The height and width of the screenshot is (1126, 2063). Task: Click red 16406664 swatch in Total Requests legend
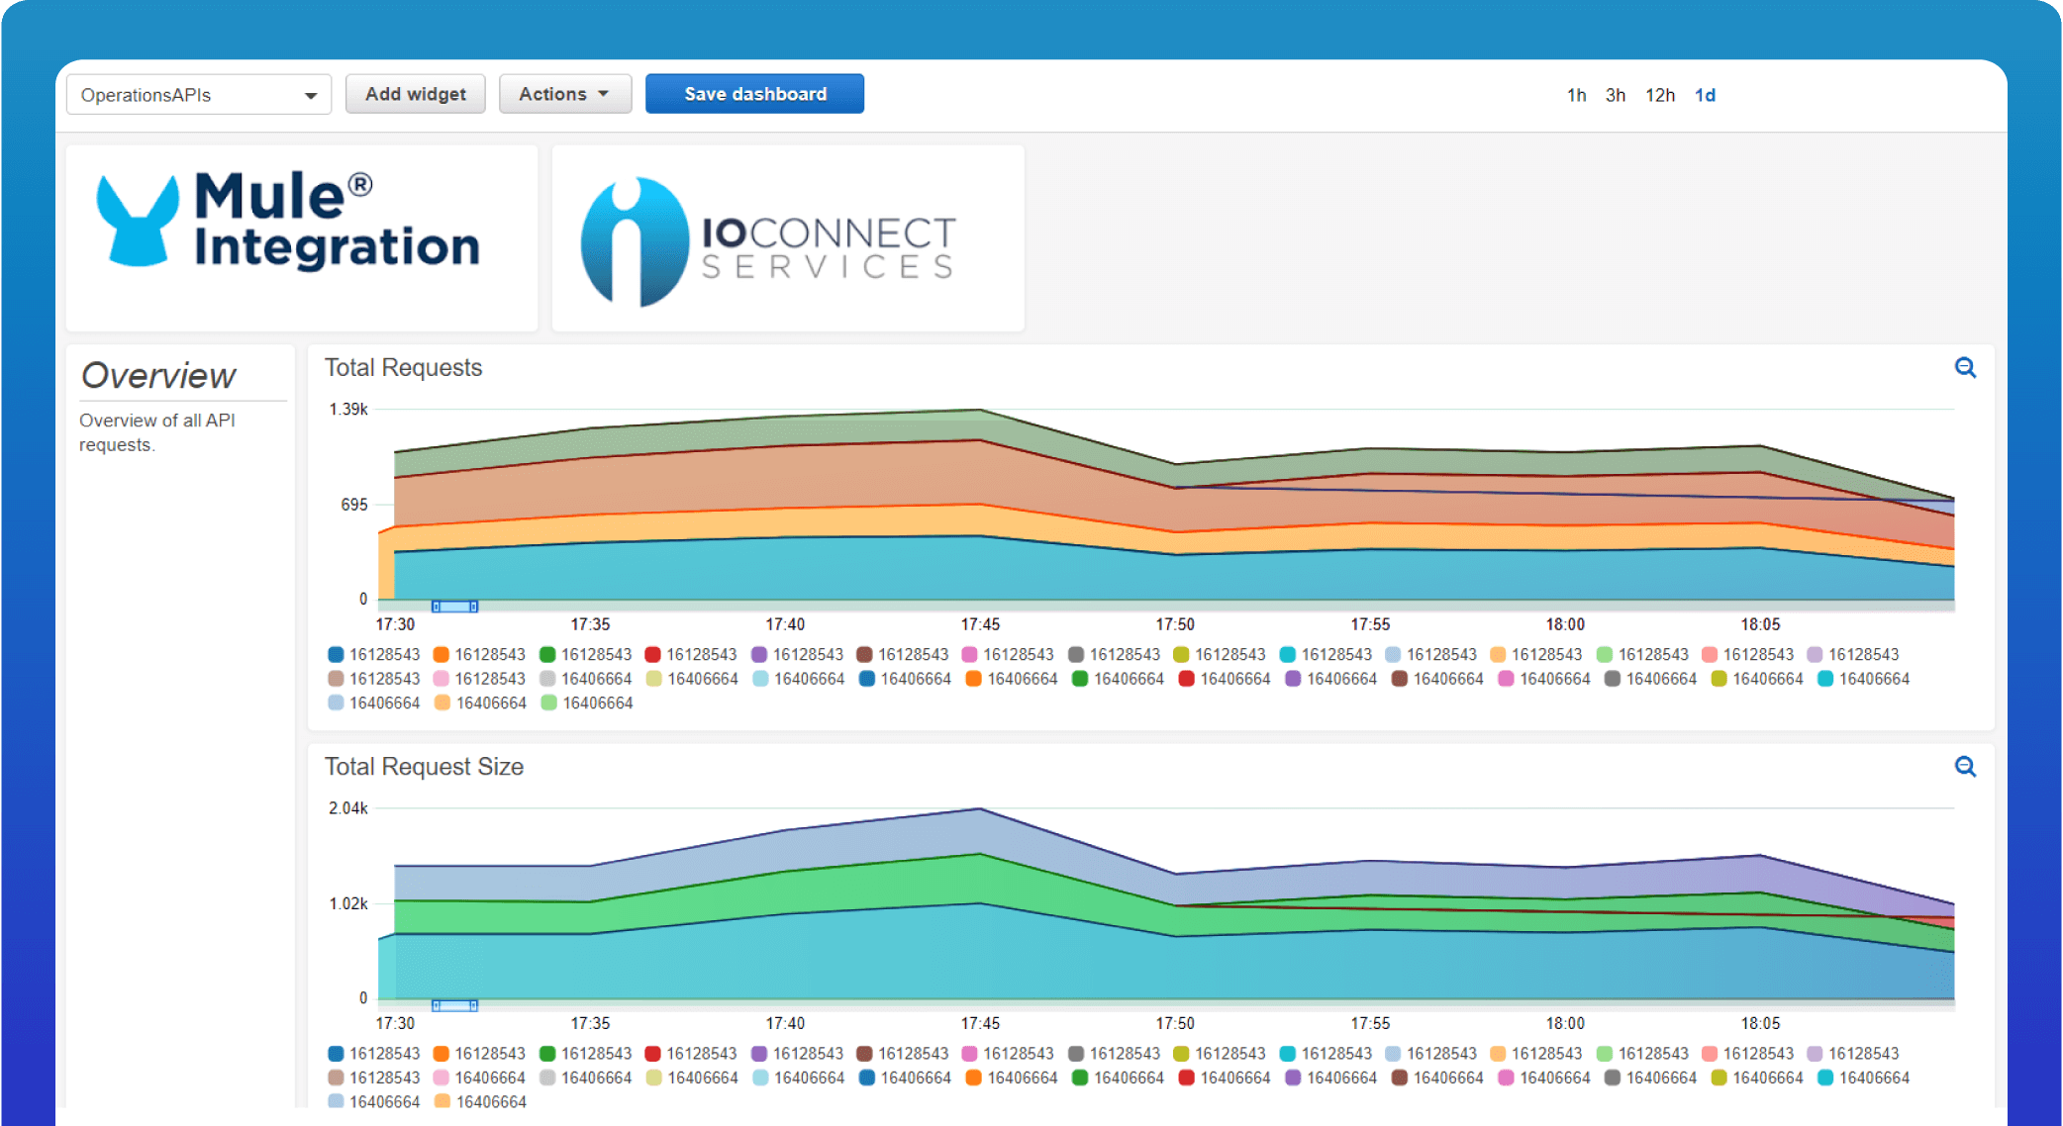pos(1186,679)
